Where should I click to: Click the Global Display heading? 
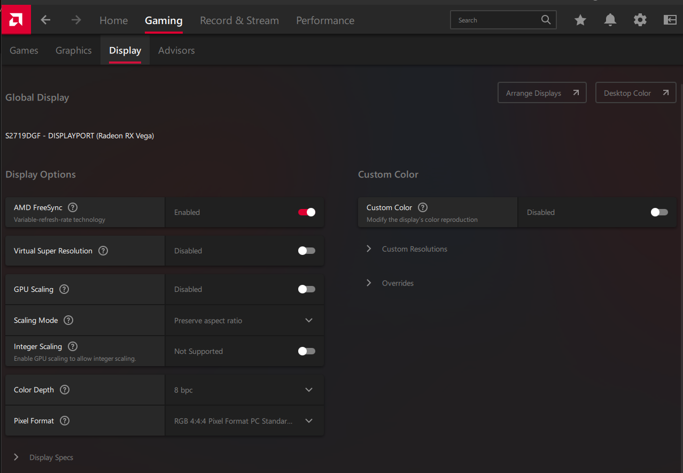coord(37,97)
